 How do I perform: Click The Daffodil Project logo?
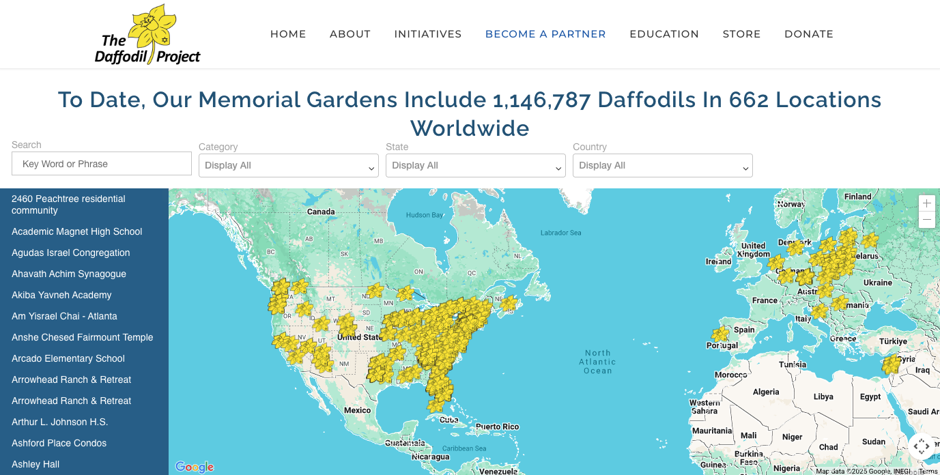147,35
